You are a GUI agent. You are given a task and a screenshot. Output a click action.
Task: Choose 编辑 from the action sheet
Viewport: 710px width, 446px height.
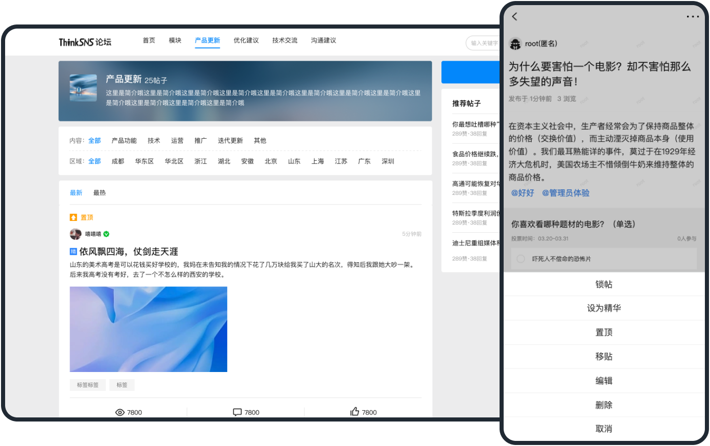604,381
